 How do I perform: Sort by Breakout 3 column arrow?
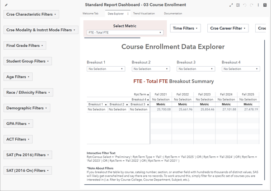coord(148,105)
